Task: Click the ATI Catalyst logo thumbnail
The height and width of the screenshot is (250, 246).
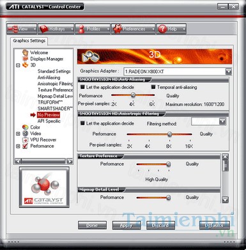Action: [x=44, y=187]
